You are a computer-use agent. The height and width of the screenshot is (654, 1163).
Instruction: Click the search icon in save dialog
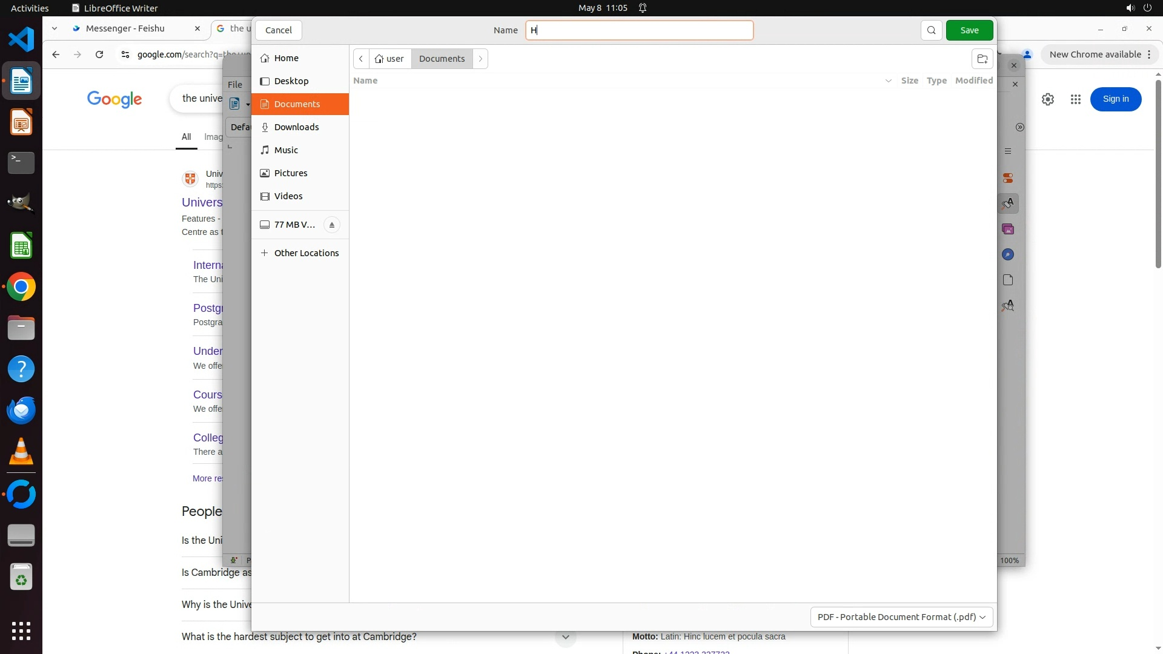pos(931,30)
